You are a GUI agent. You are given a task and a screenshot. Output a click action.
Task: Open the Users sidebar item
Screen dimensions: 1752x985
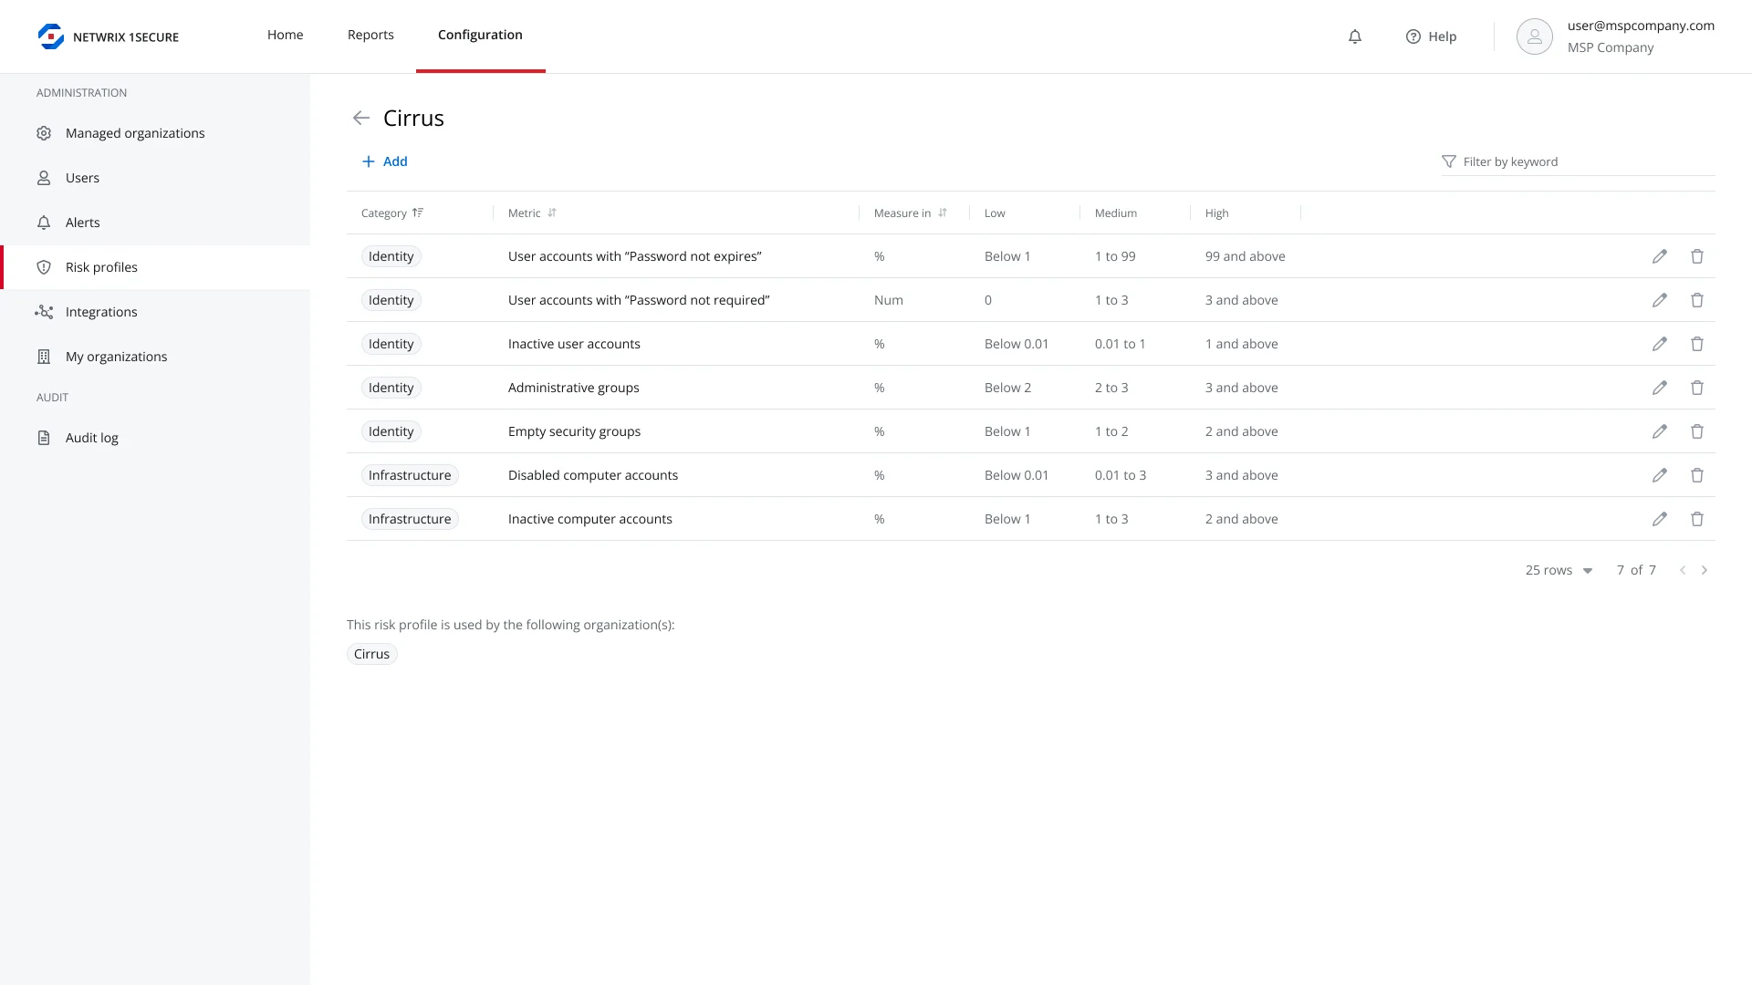155,178
